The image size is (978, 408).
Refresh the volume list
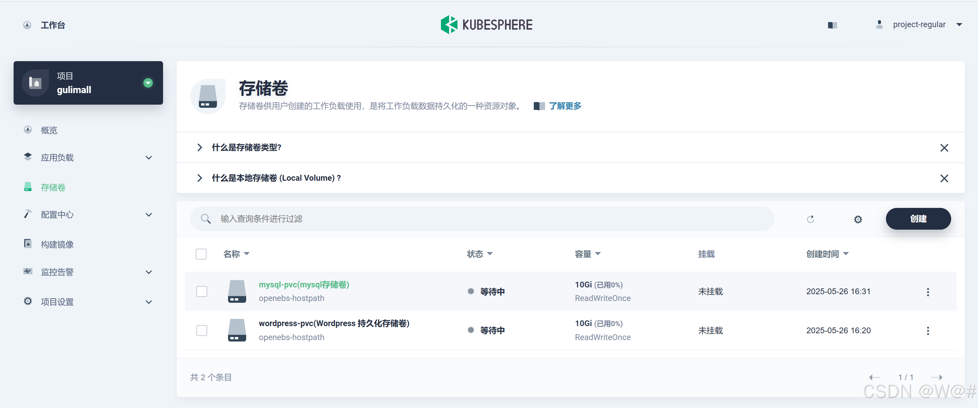[x=810, y=219]
